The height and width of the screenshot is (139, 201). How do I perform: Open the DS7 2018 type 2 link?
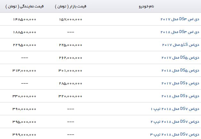[x=175, y=122]
